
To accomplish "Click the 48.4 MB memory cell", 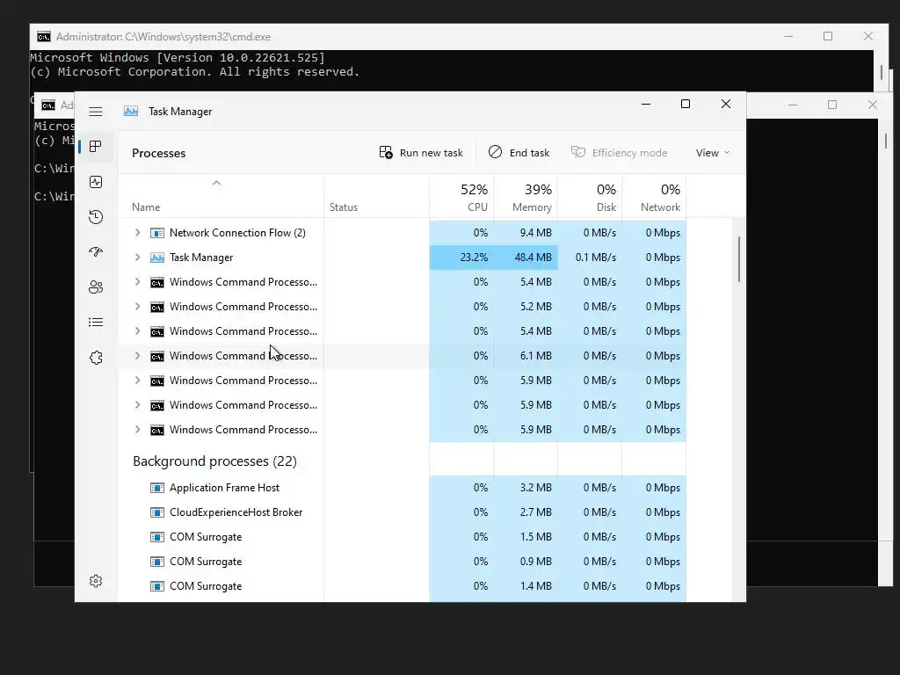I will pos(526,258).
